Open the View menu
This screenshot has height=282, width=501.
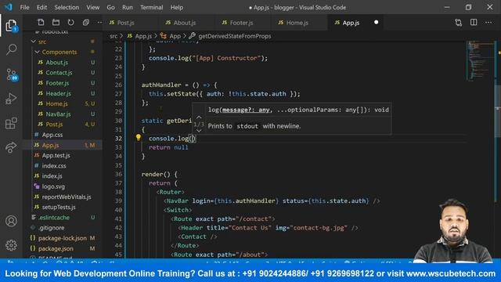tap(92, 7)
